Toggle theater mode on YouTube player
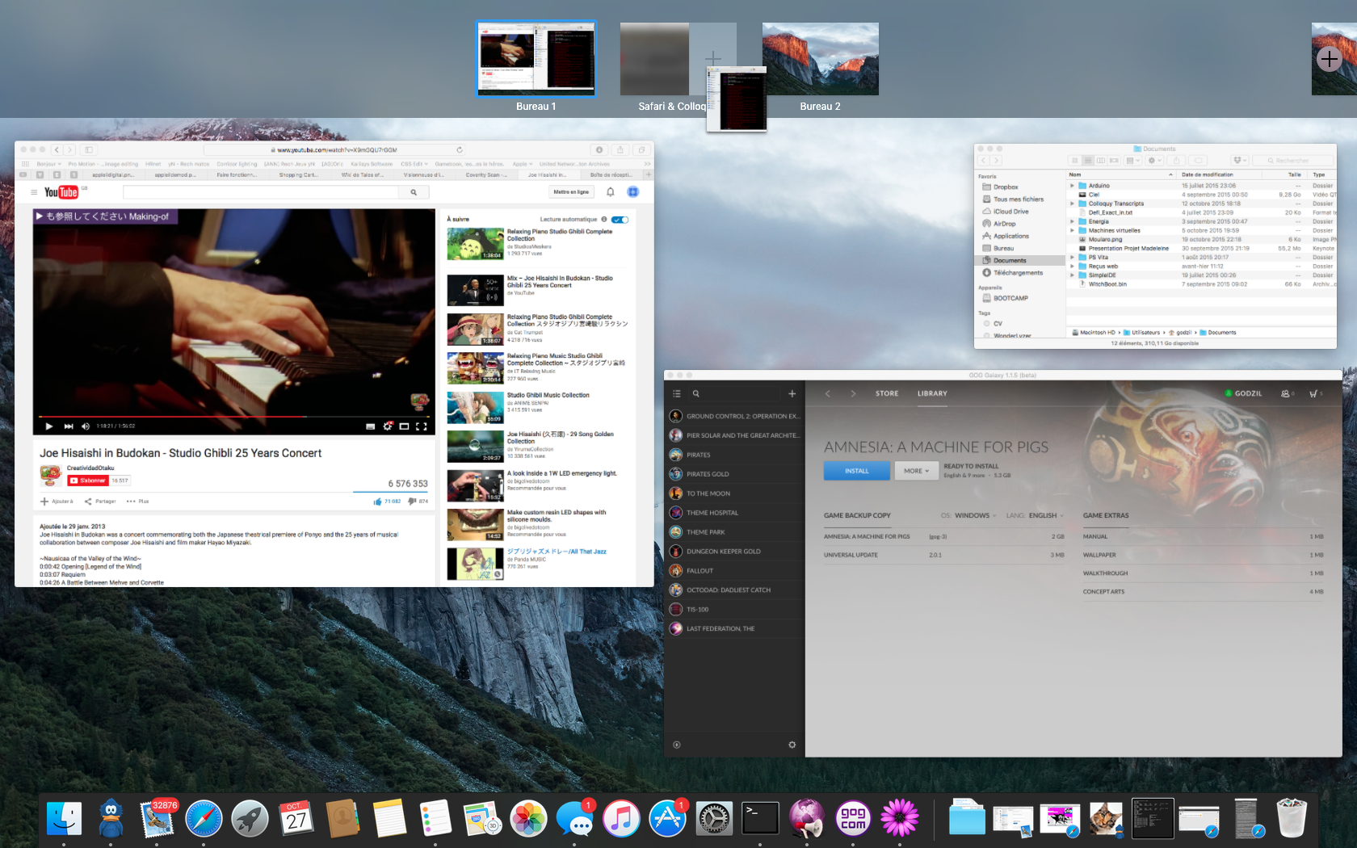 click(x=404, y=426)
